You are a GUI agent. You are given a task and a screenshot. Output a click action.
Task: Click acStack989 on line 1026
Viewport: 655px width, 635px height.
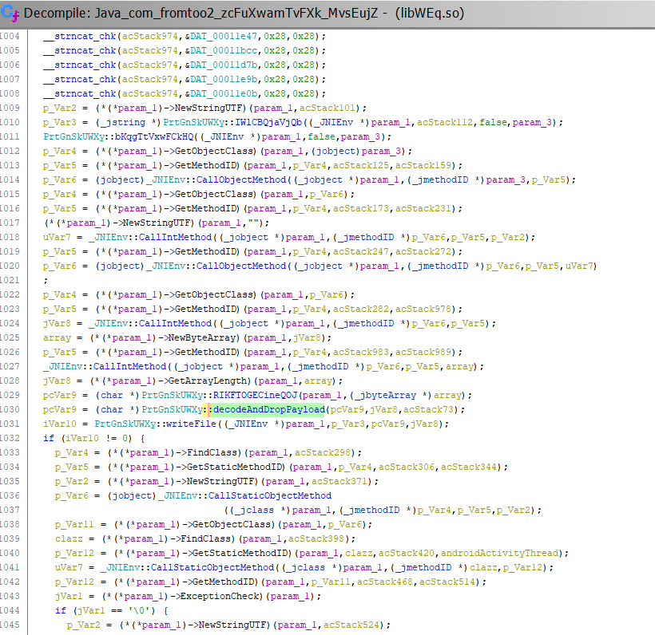tap(423, 352)
